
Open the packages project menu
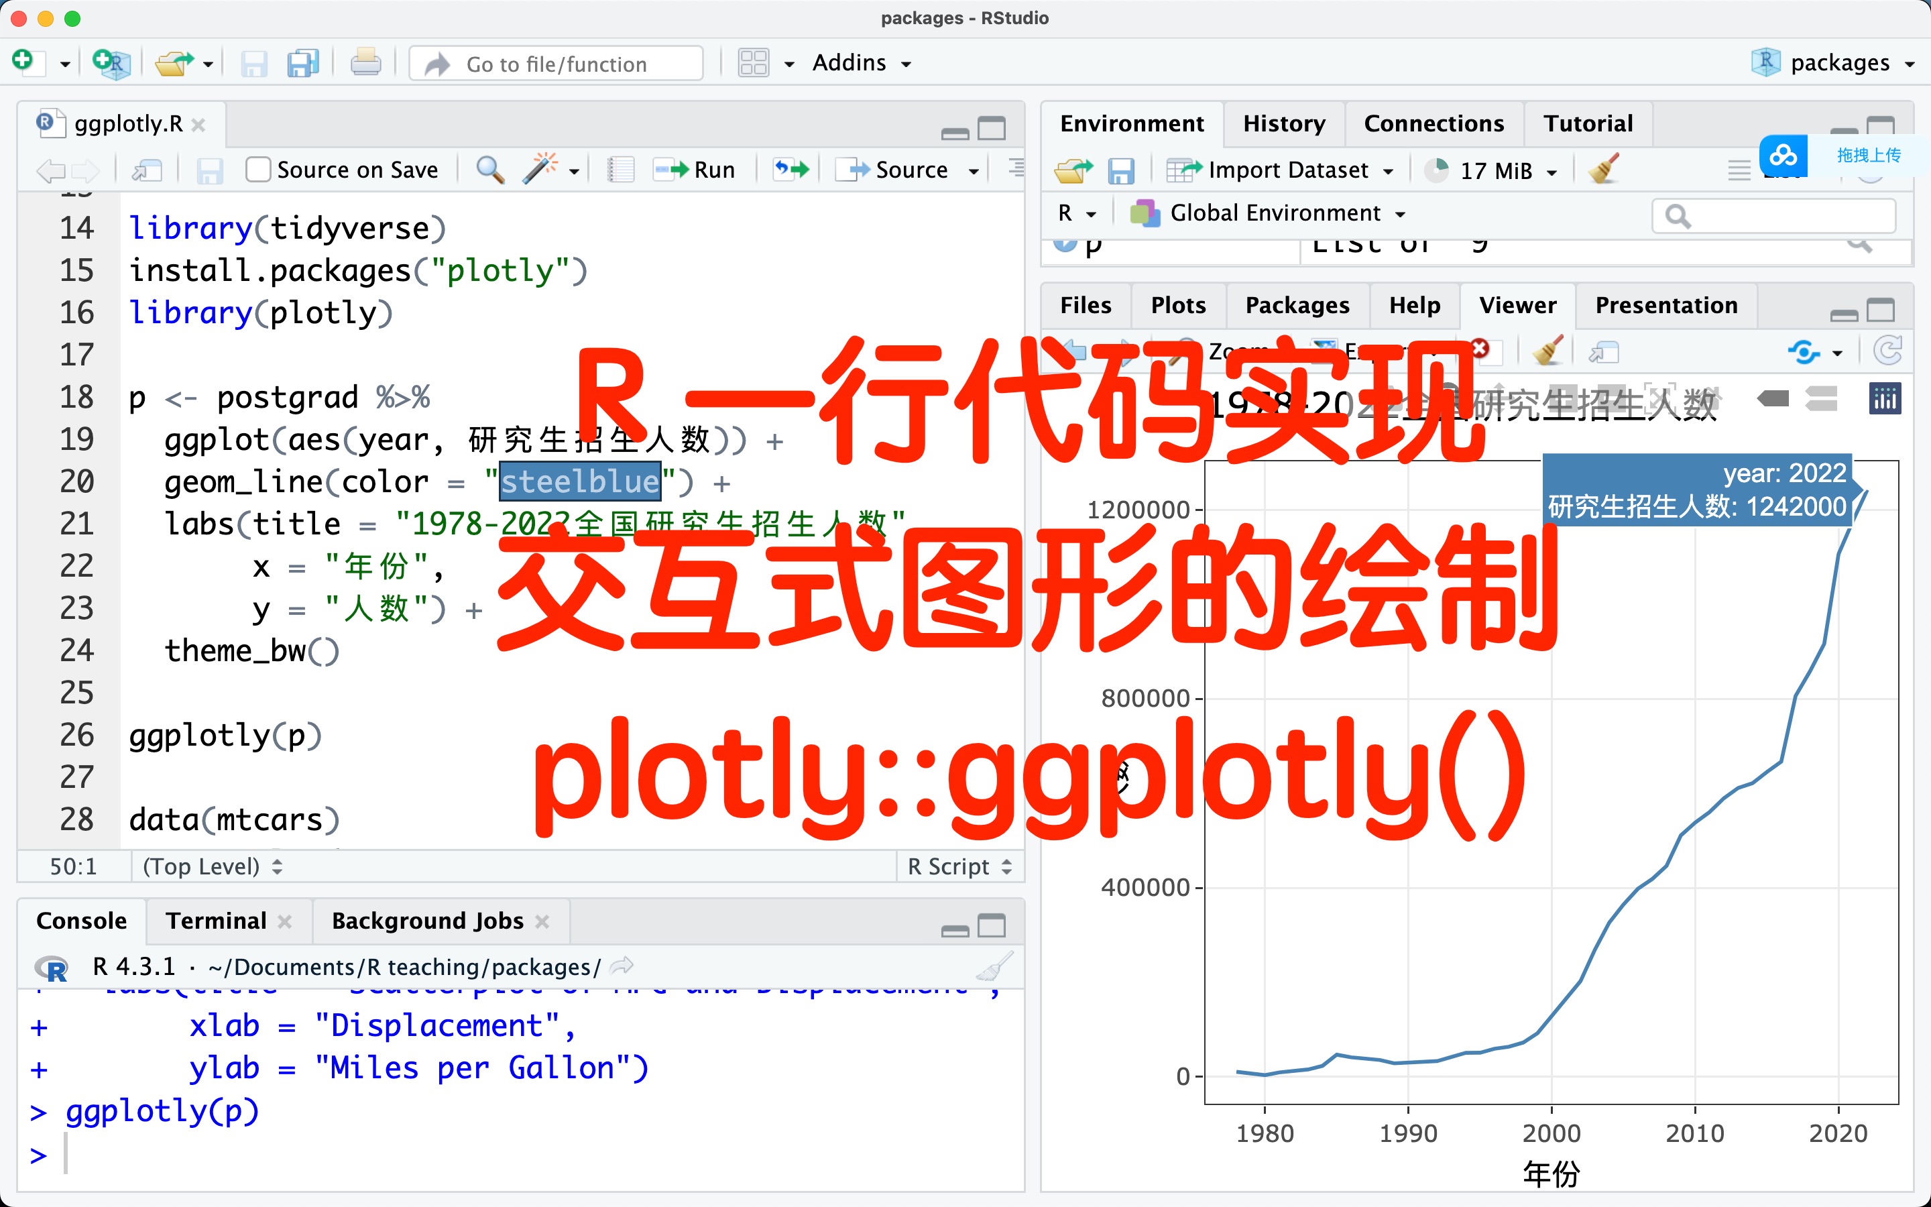pos(1835,62)
